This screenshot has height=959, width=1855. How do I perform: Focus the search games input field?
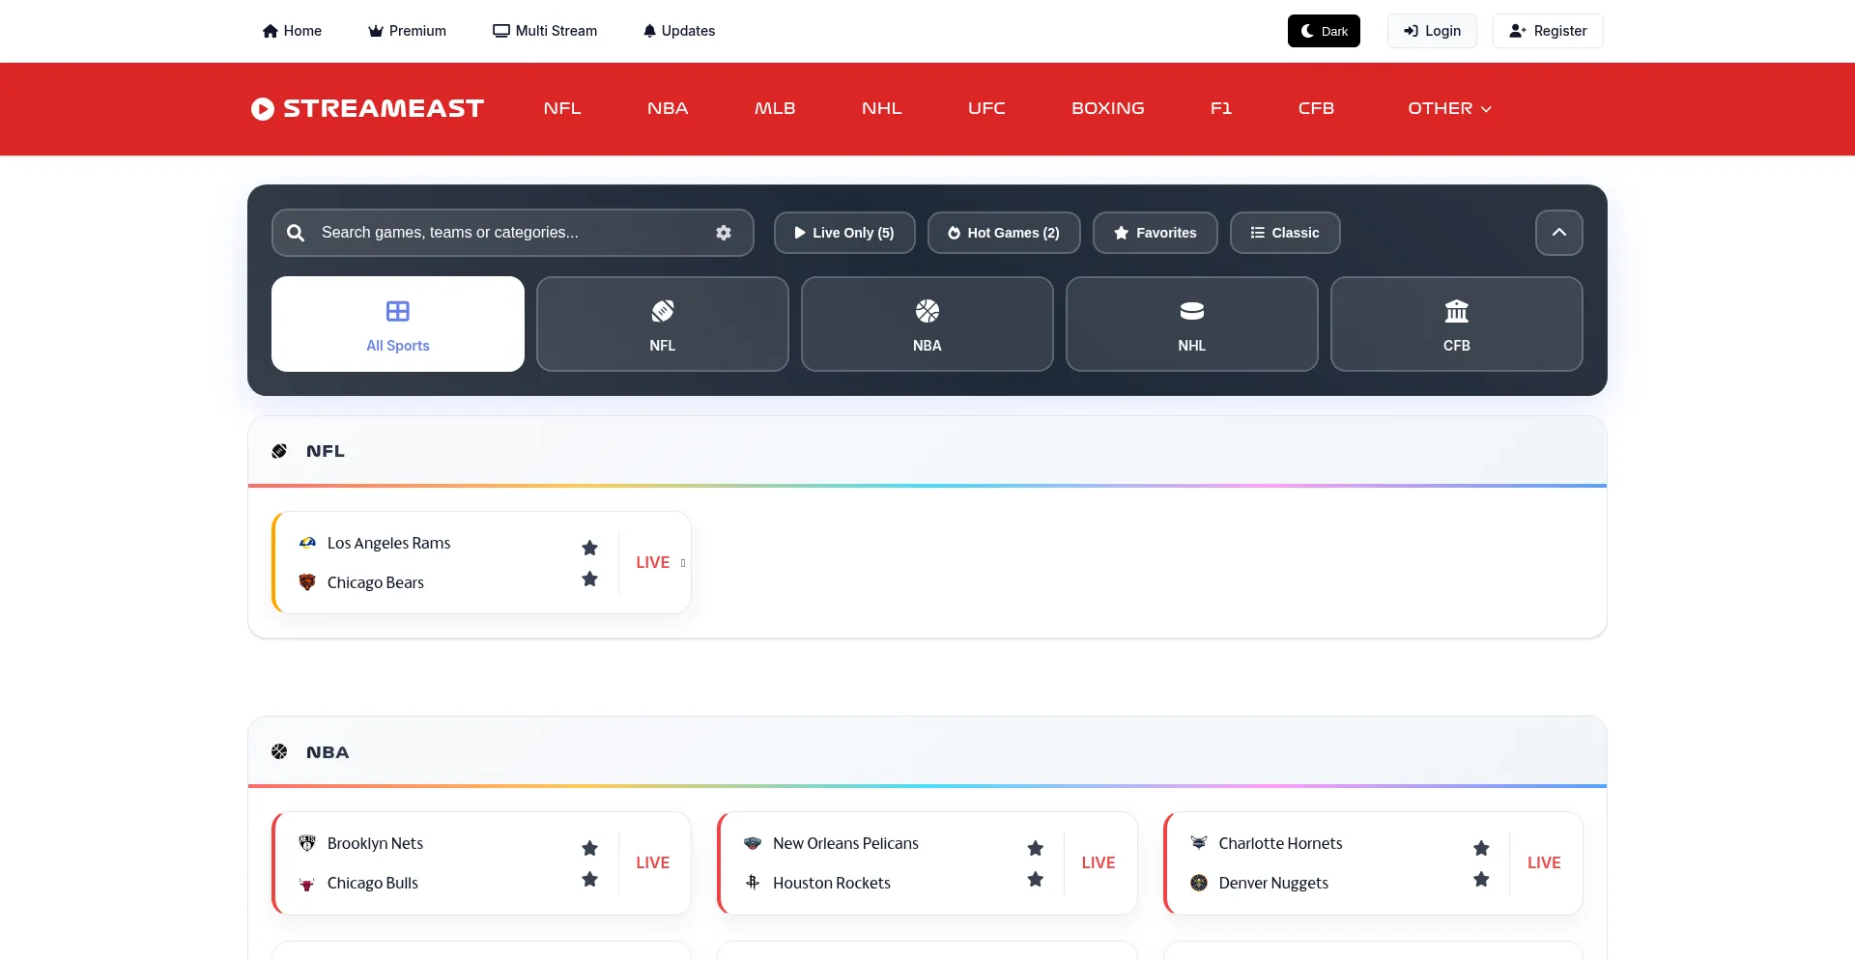click(513, 233)
